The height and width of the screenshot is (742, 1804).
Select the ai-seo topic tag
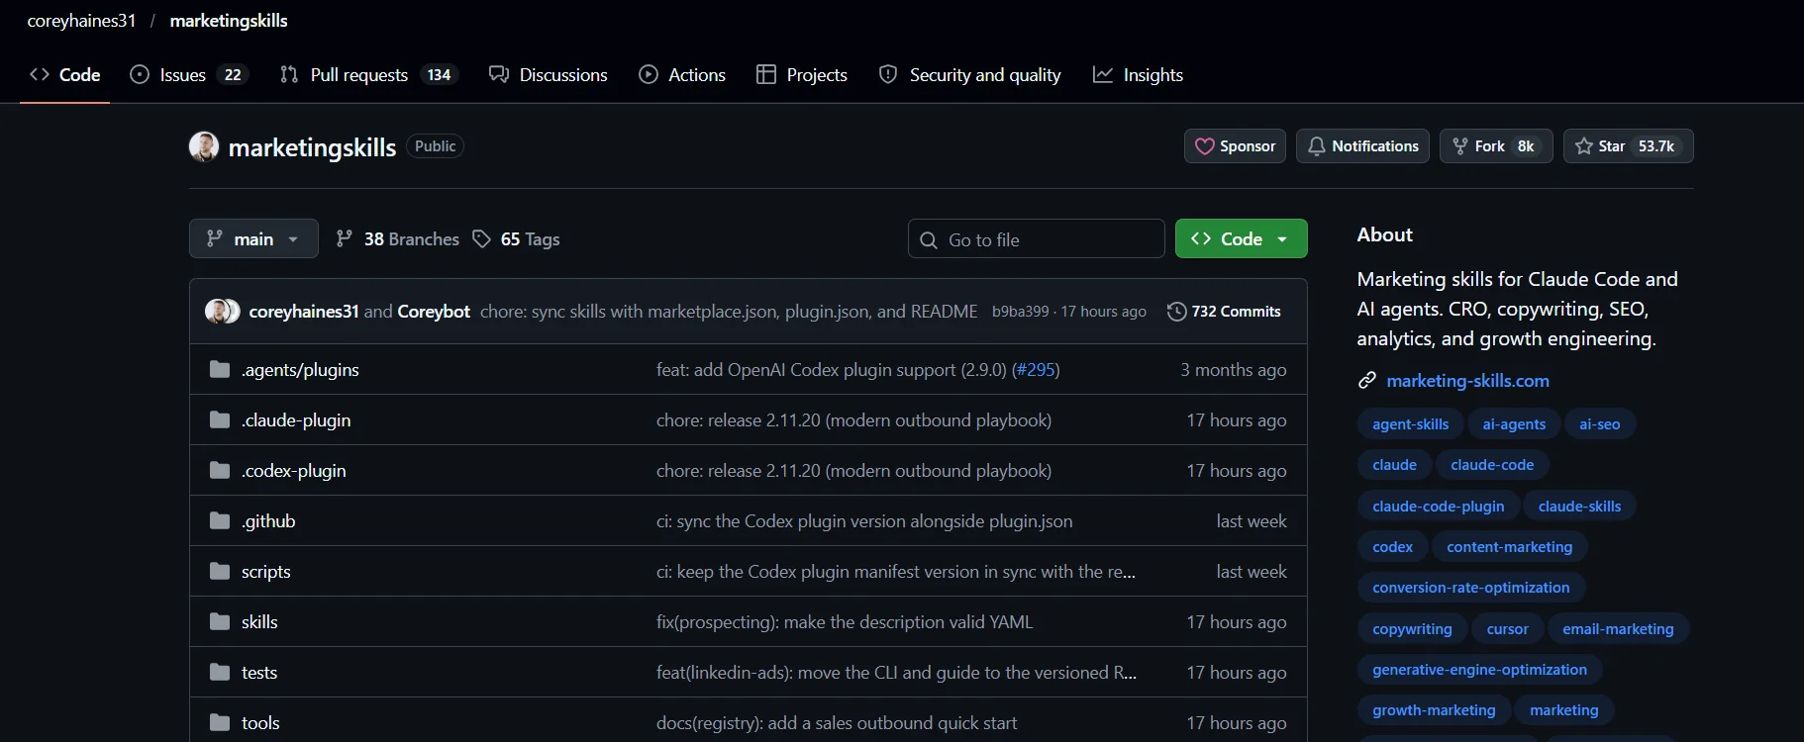tap(1600, 424)
